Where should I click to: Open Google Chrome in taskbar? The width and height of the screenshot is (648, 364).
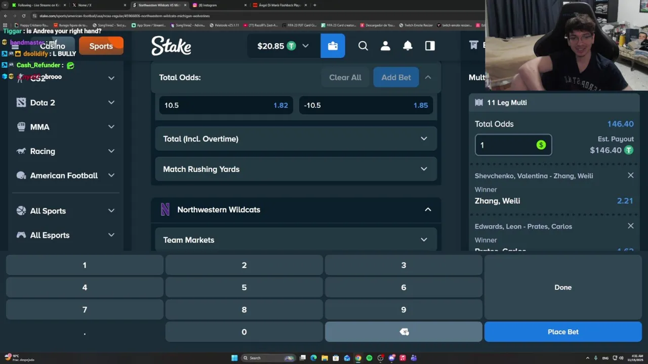coord(358,358)
